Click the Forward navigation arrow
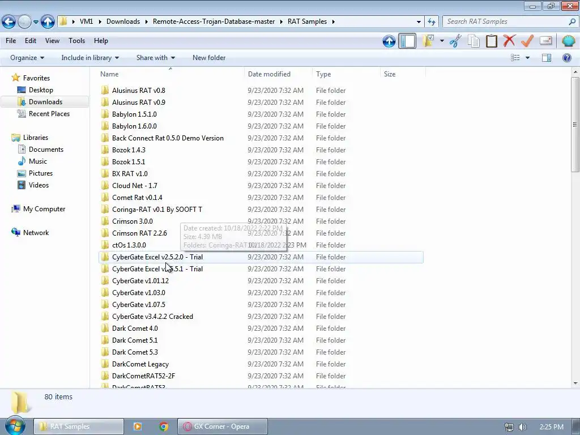580x435 pixels. (24, 22)
